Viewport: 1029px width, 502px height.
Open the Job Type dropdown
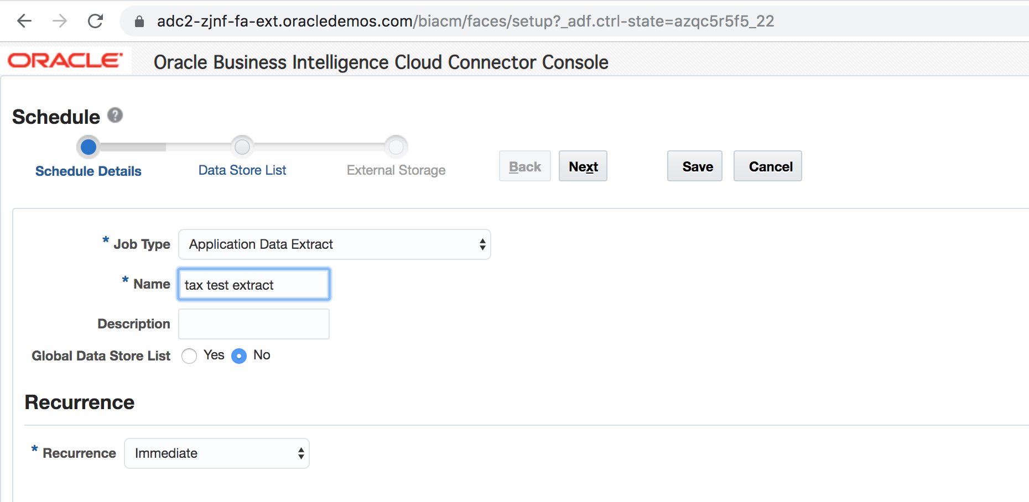click(334, 244)
